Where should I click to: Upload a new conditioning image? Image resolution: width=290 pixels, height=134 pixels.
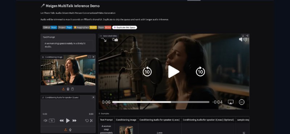[x=63, y=89]
